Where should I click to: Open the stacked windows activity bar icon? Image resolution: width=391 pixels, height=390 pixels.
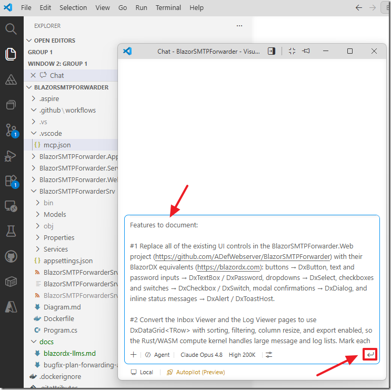pos(11,105)
